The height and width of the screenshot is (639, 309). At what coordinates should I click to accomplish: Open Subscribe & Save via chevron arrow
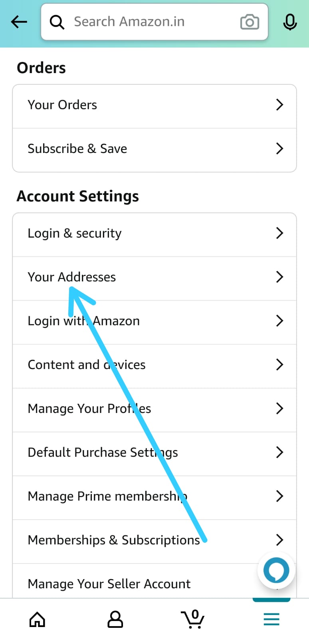(x=279, y=149)
